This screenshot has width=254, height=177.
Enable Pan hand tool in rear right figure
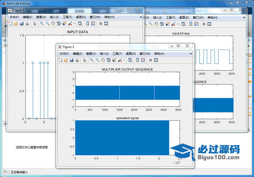click(x=156, y=24)
